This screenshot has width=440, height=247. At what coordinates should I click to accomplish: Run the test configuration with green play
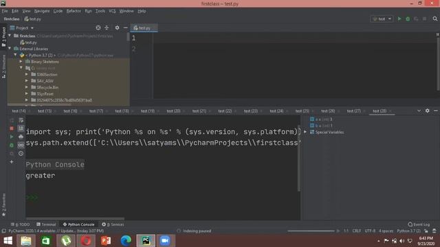point(399,19)
